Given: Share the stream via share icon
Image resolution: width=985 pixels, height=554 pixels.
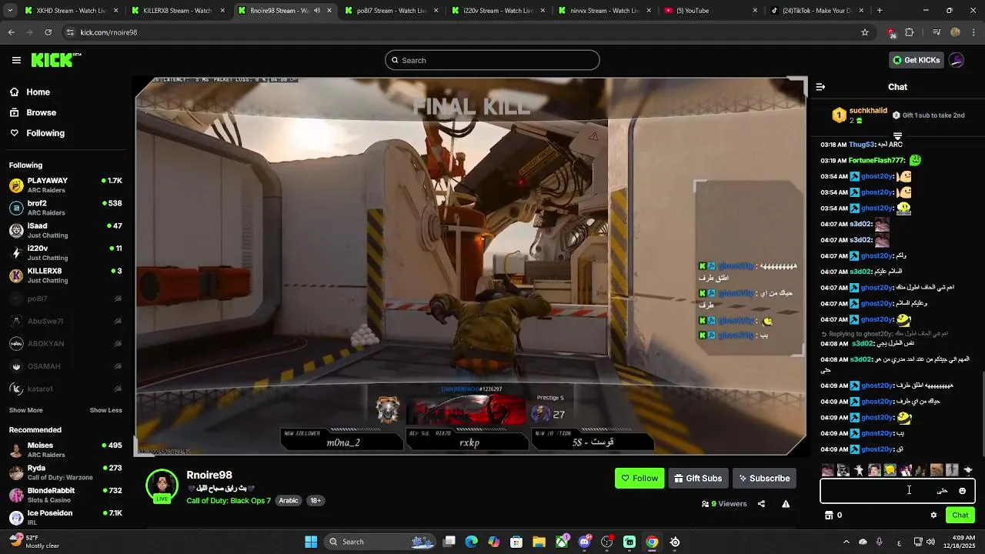Looking at the screenshot, I should click(761, 504).
